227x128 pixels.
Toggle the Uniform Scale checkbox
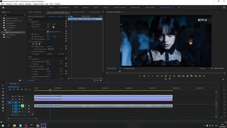point(48,32)
